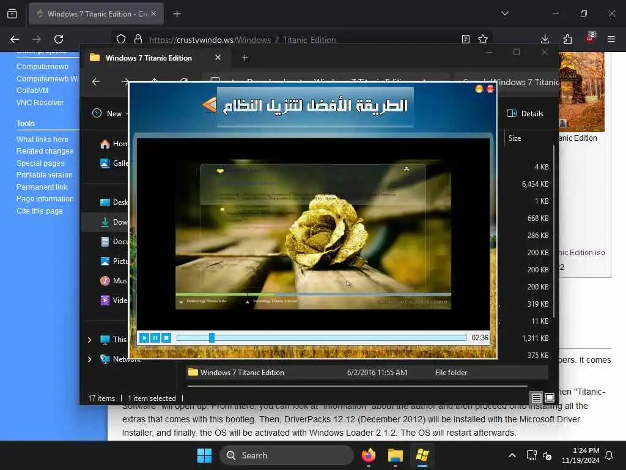
Task: Toggle Firefox reader view
Action: click(x=465, y=39)
